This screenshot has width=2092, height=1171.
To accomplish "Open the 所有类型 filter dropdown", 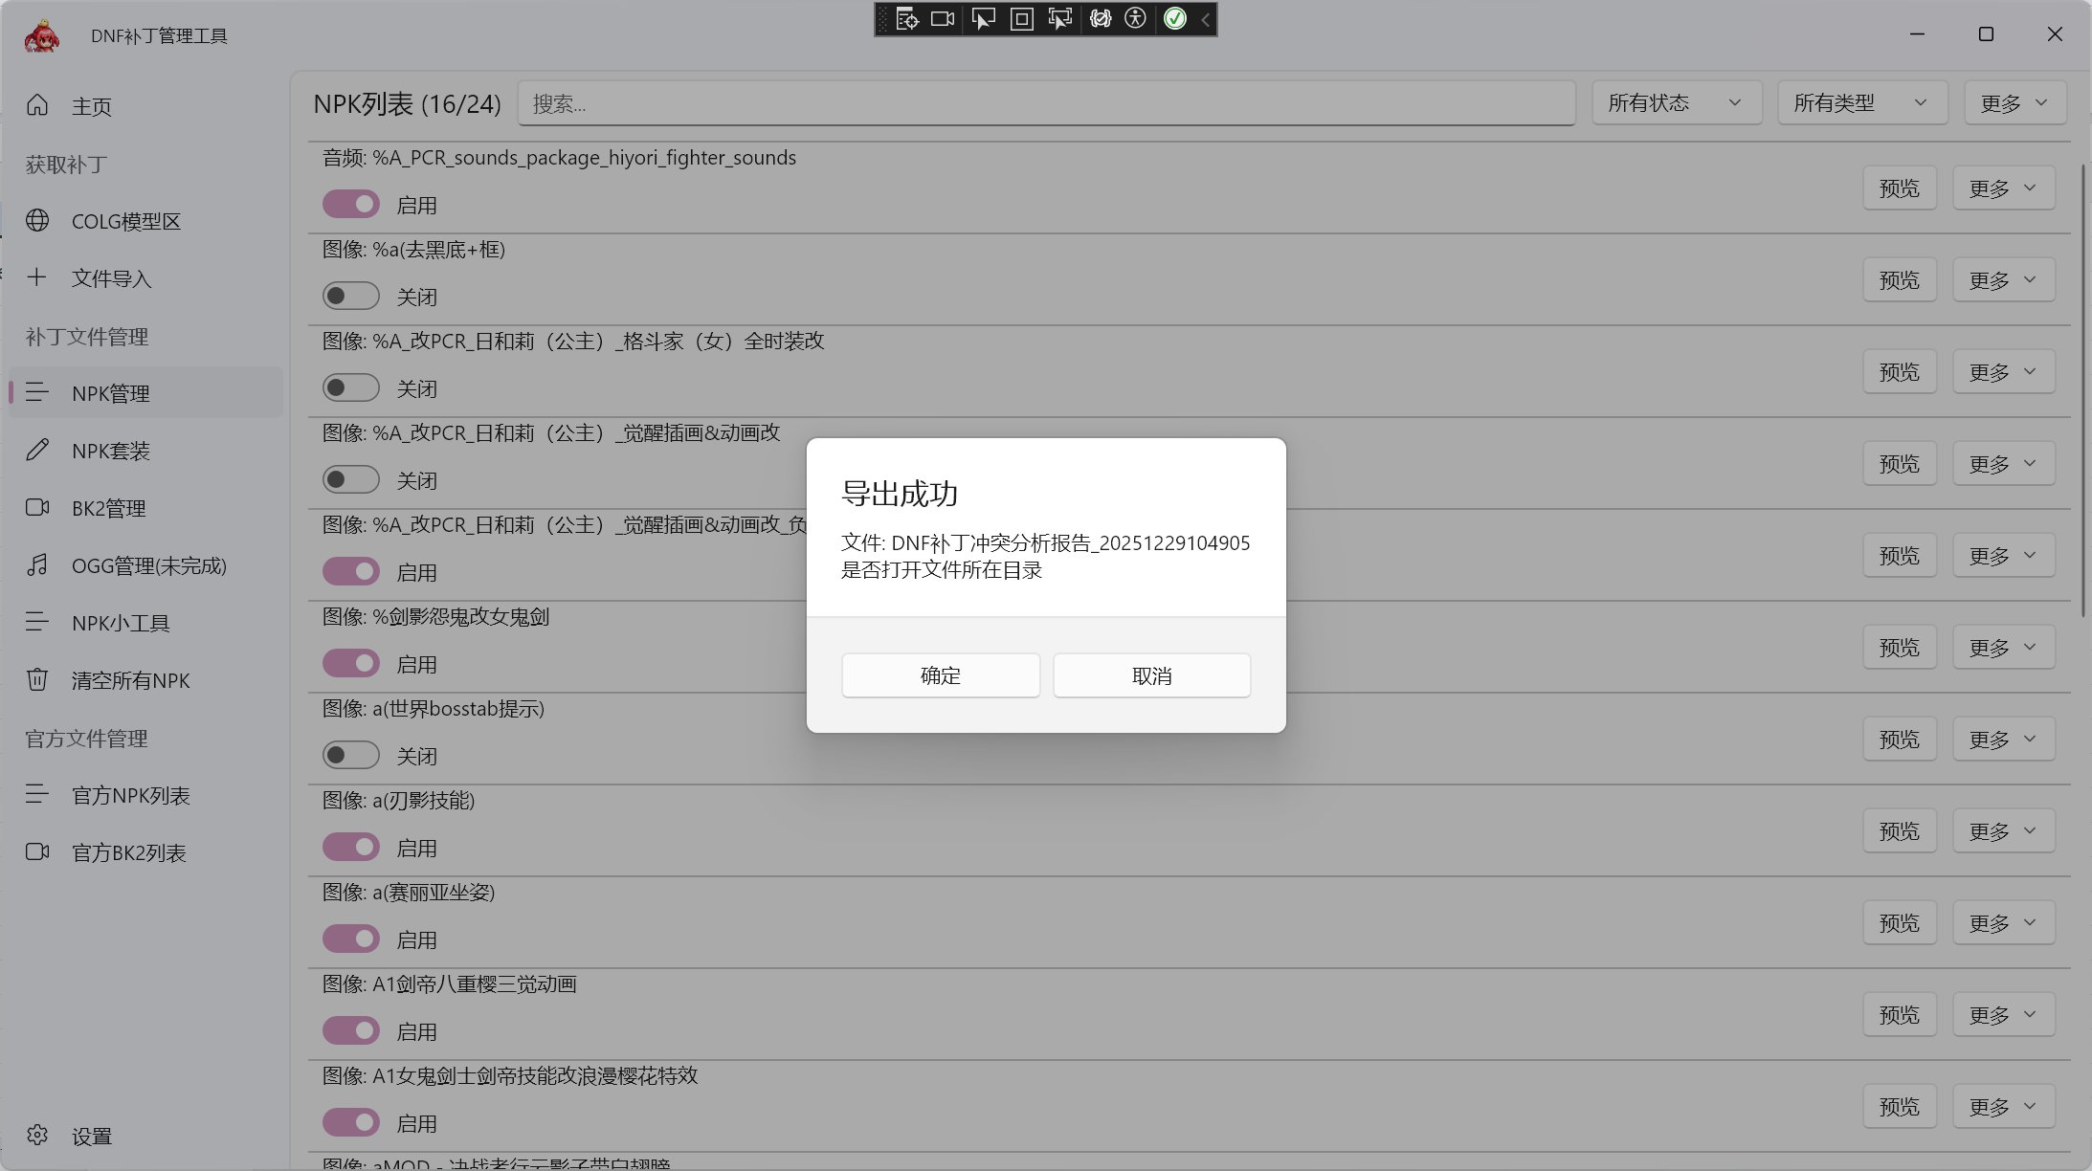I will pos(1861,102).
